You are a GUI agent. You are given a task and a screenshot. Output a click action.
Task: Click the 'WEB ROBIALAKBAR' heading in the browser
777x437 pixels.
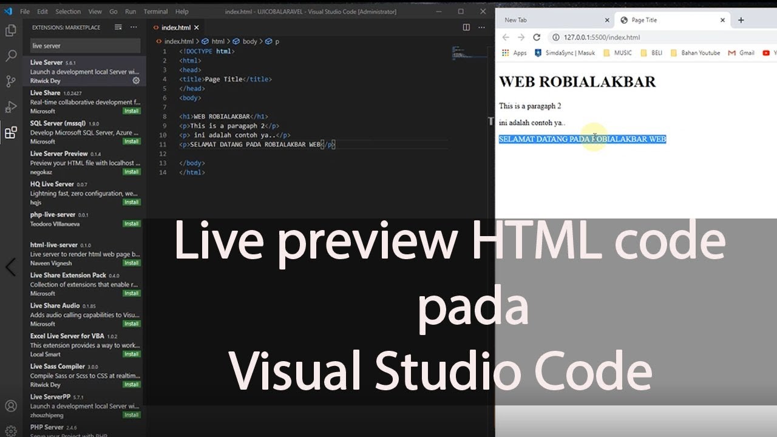(x=577, y=81)
